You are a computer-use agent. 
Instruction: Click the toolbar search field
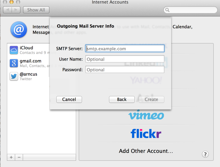190,10
